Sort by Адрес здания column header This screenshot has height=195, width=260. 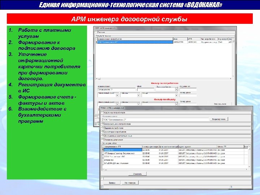[x=198, y=147]
